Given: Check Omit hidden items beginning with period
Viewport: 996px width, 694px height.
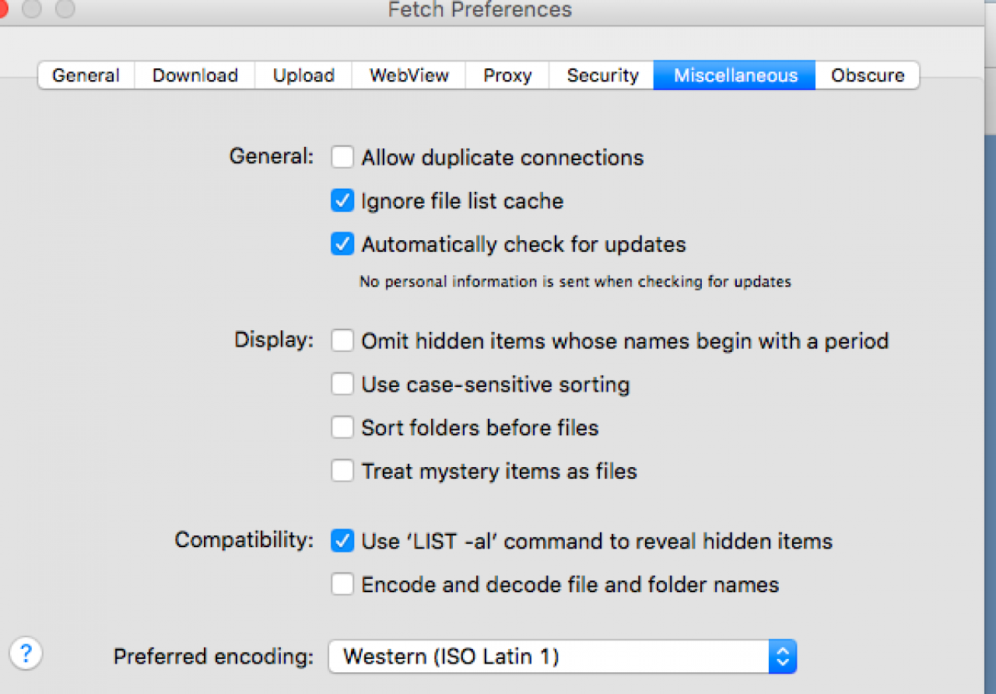Looking at the screenshot, I should [342, 341].
